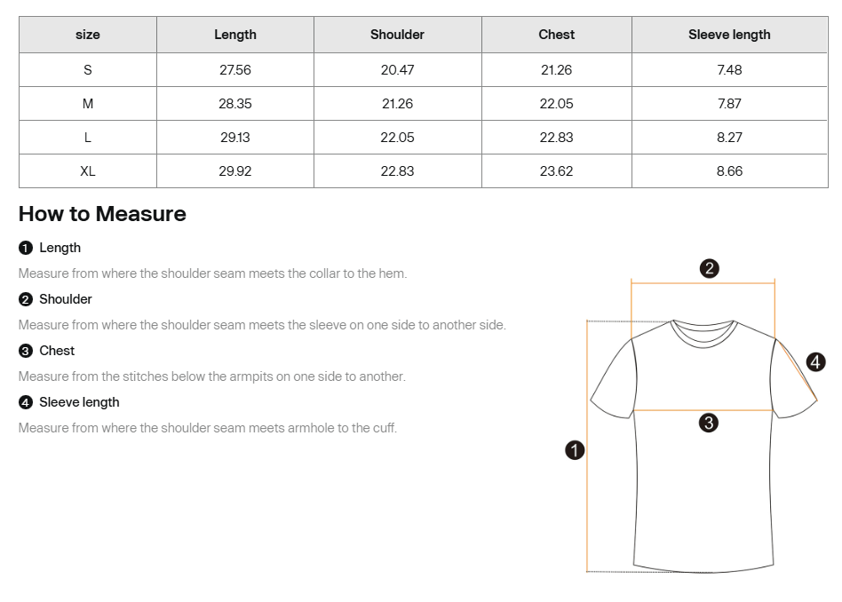The width and height of the screenshot is (842, 602).
Task: Click the chest marker 3 on the t-shirt
Action: (x=709, y=423)
